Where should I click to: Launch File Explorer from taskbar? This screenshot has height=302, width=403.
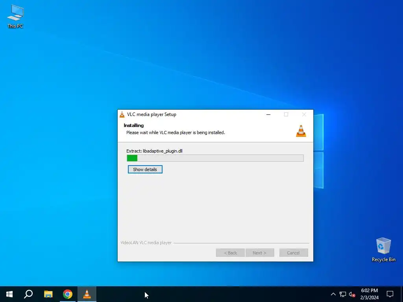point(48,294)
